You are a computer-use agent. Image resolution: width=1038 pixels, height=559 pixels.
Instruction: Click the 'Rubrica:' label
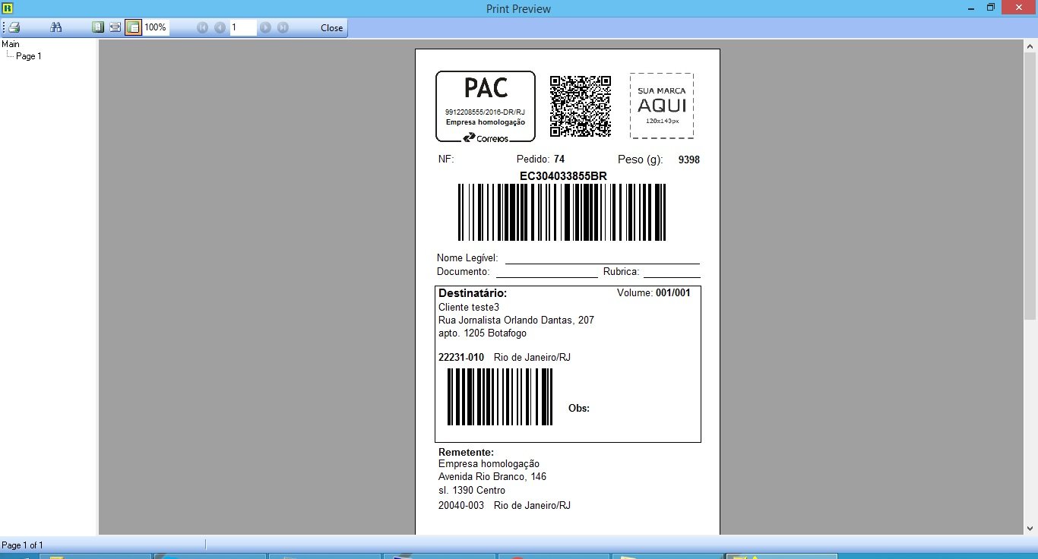pyautogui.click(x=622, y=272)
